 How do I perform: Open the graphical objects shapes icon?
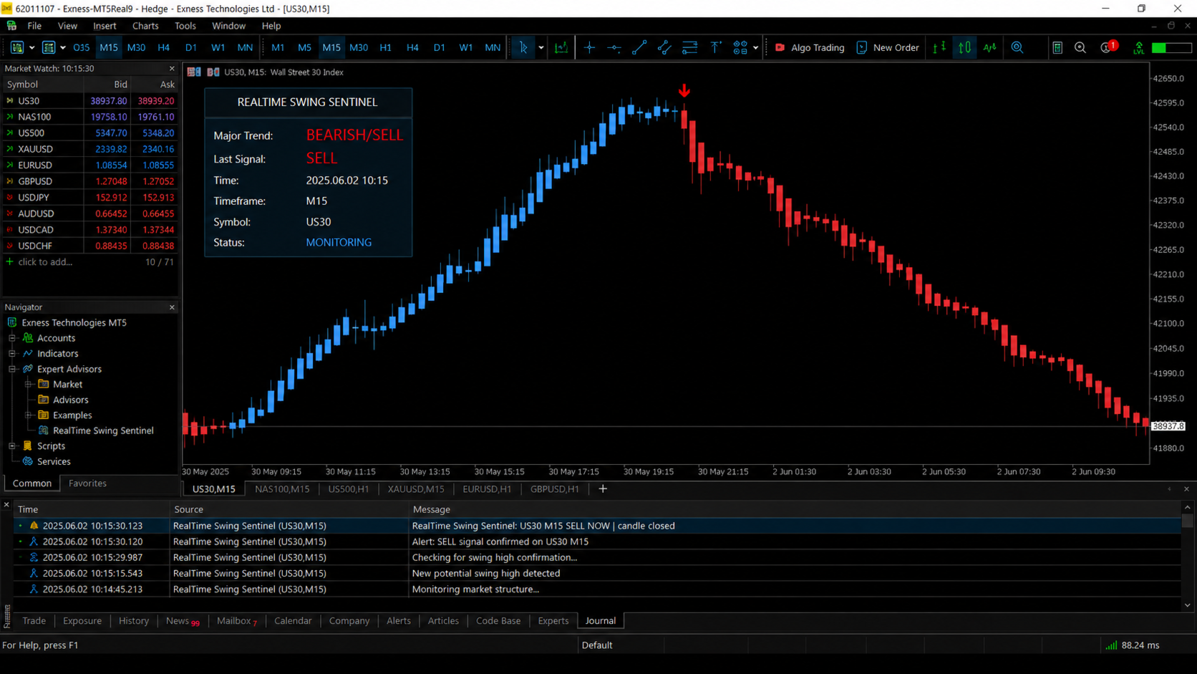(740, 47)
